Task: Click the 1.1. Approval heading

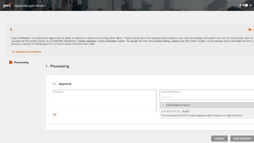Action: 61,84
